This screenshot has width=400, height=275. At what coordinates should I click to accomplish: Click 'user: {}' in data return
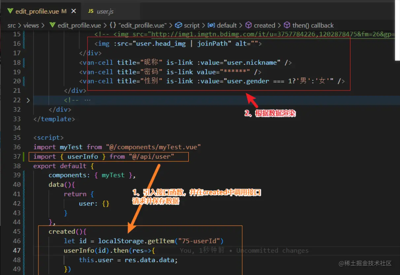point(94,203)
